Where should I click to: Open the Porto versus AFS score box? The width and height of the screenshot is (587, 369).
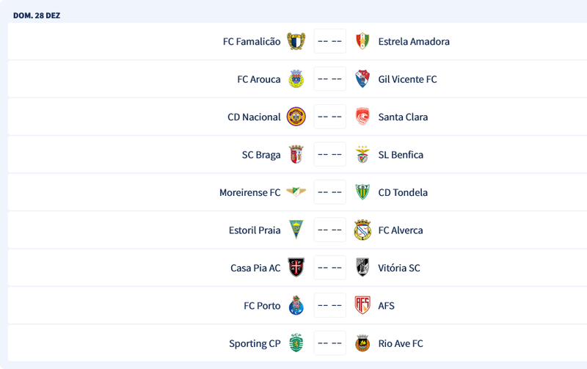[329, 306]
